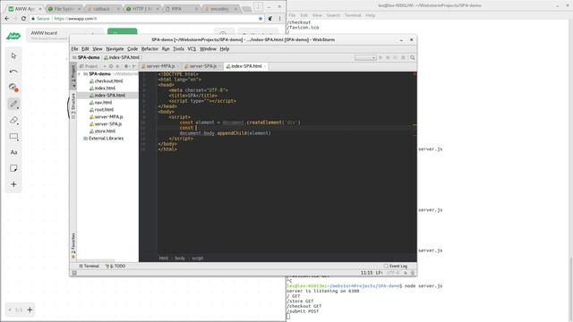573x322 pixels.
Task: Open the Event Log in WebStorm status bar
Action: 396,267
